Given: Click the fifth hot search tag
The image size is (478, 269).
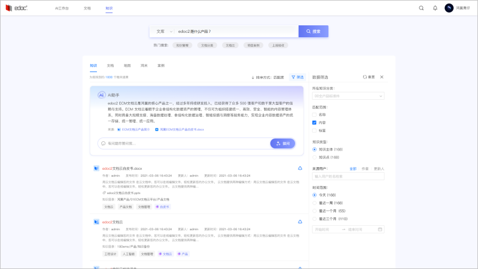Looking at the screenshot, I should 278,45.
